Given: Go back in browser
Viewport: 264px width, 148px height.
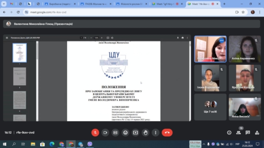Looking at the screenshot, I should tap(4, 12).
